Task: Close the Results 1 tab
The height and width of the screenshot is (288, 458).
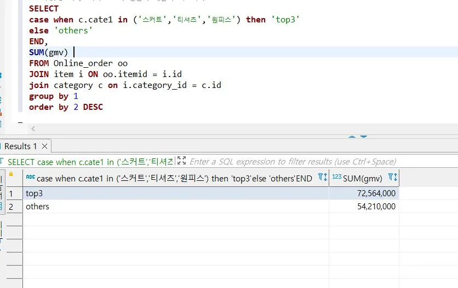Action: [x=45, y=146]
